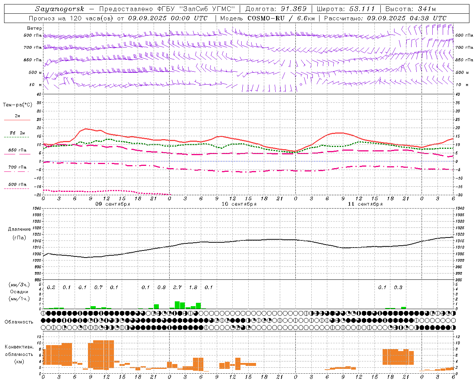The image size is (475, 380).
Task: Click the 11 сентября date label
Action: 365,204
